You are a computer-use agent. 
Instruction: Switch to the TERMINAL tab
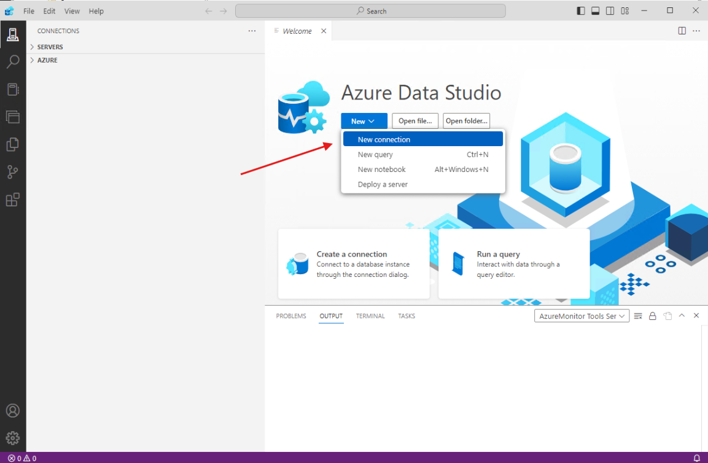[370, 316]
